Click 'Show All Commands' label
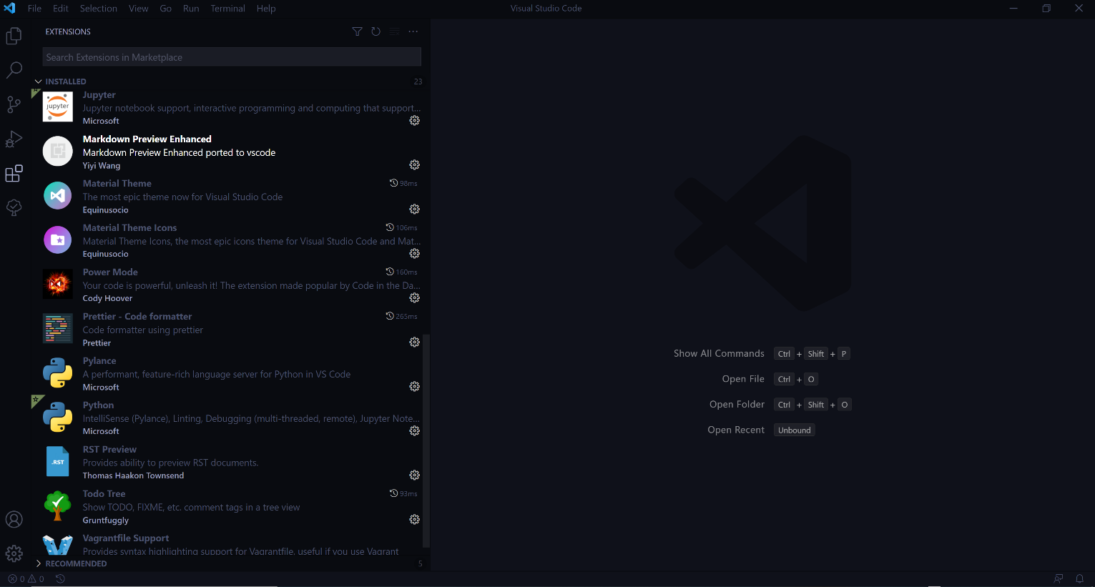Image resolution: width=1095 pixels, height=587 pixels. (x=719, y=354)
